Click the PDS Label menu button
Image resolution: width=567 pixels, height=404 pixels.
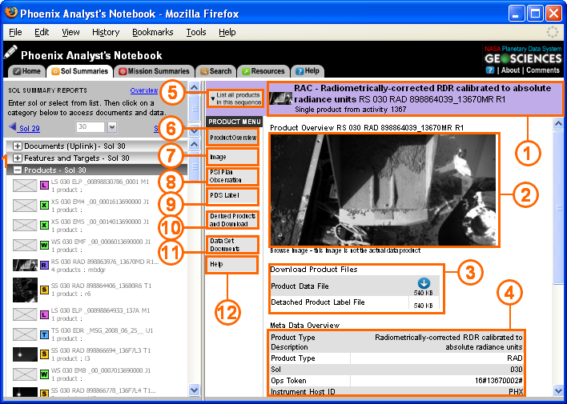tap(232, 195)
